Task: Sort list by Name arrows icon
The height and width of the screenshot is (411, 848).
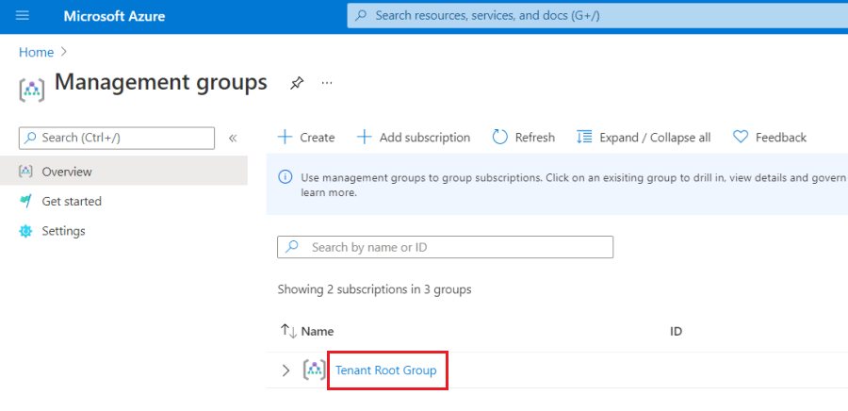Action: [x=288, y=331]
